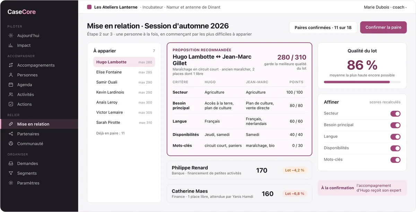Screen dimensions: 416x212
Task: Select Sarah Pirotte in the list
Action: click(x=124, y=122)
